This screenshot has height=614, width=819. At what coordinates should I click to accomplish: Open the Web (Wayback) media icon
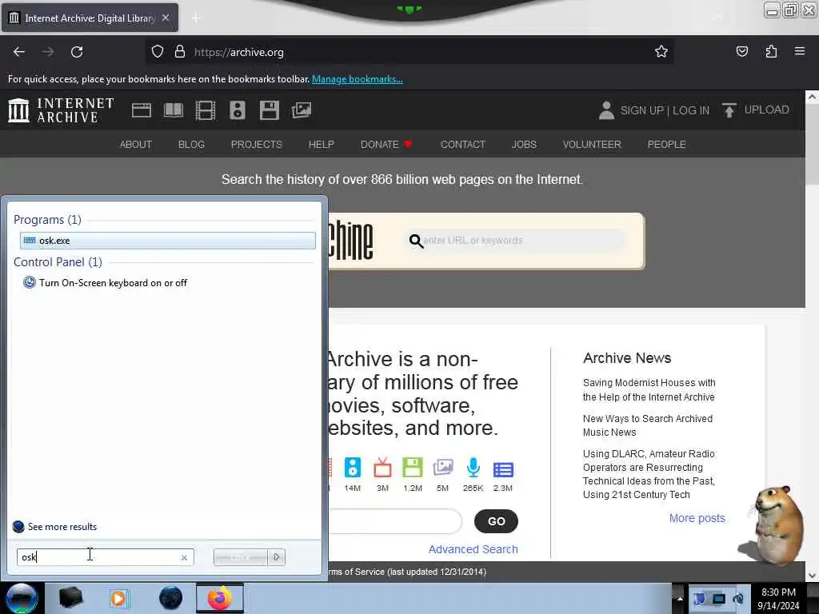click(x=142, y=110)
